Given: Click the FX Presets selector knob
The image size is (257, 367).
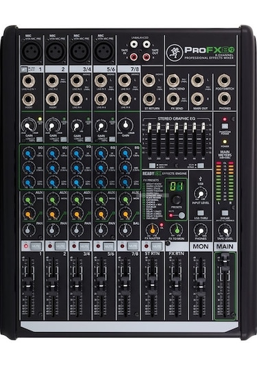Looking at the screenshot, I should [x=176, y=200].
